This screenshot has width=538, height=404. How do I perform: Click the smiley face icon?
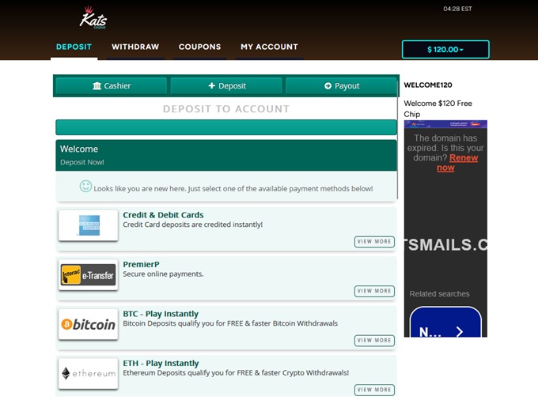(85, 187)
